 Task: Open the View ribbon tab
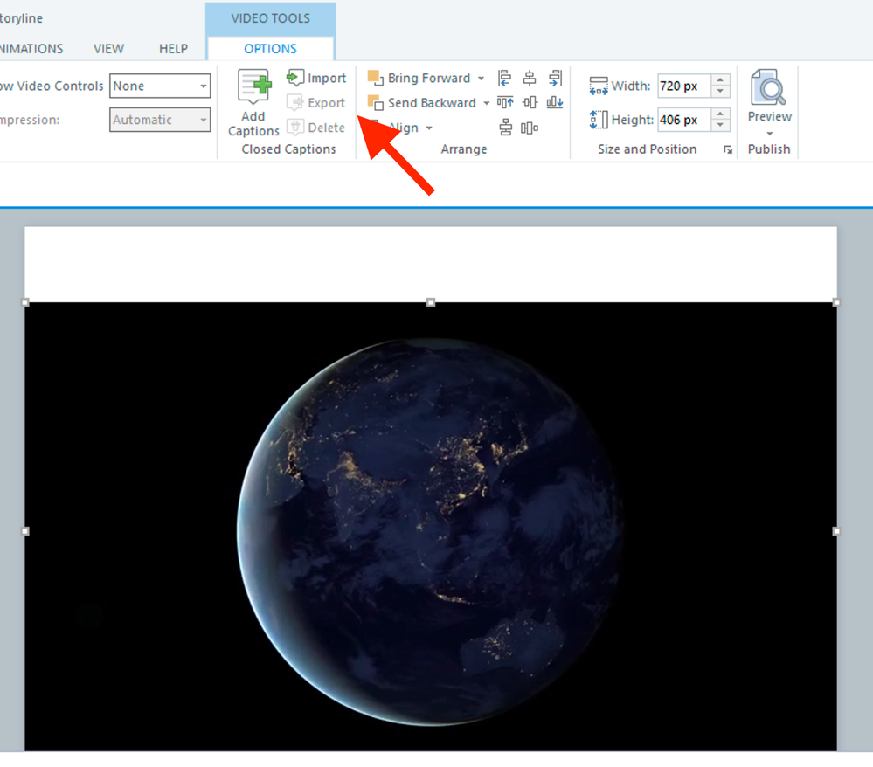point(108,49)
